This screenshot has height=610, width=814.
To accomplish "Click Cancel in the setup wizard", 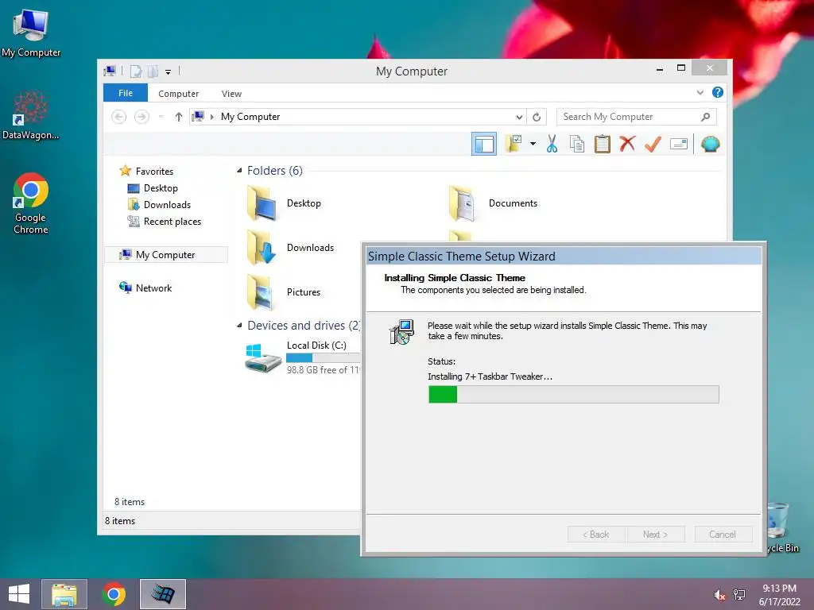I will coord(723,535).
